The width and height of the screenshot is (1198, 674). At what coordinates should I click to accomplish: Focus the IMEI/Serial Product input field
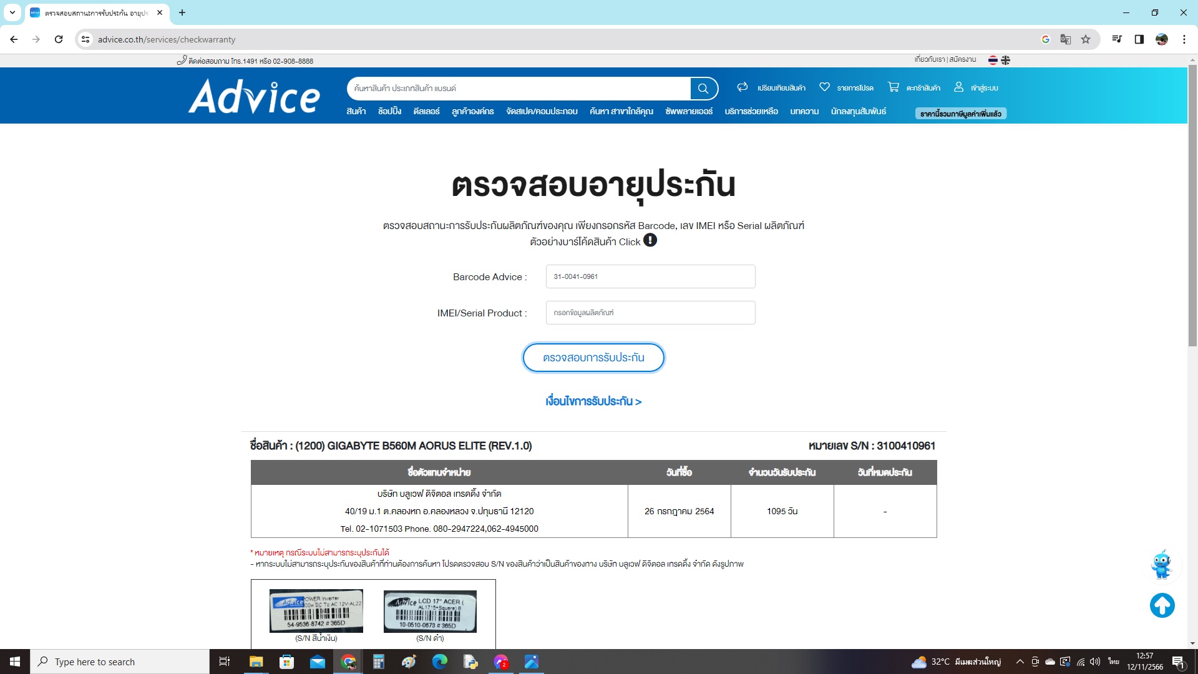(x=650, y=313)
